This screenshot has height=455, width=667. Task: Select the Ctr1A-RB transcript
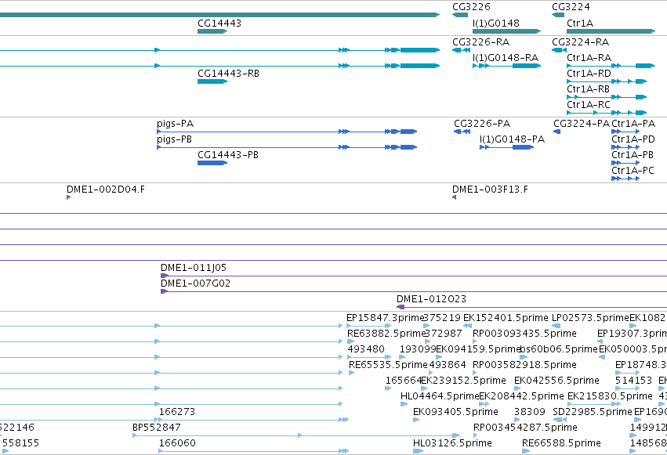click(607, 97)
